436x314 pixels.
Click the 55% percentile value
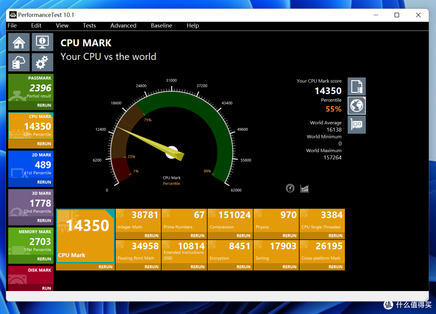pyautogui.click(x=333, y=109)
